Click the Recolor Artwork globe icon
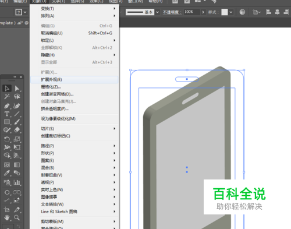Image resolution: width=291 pixels, height=229 pixels. tap(242, 12)
